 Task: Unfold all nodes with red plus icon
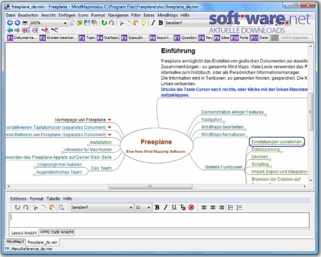click(x=26, y=30)
